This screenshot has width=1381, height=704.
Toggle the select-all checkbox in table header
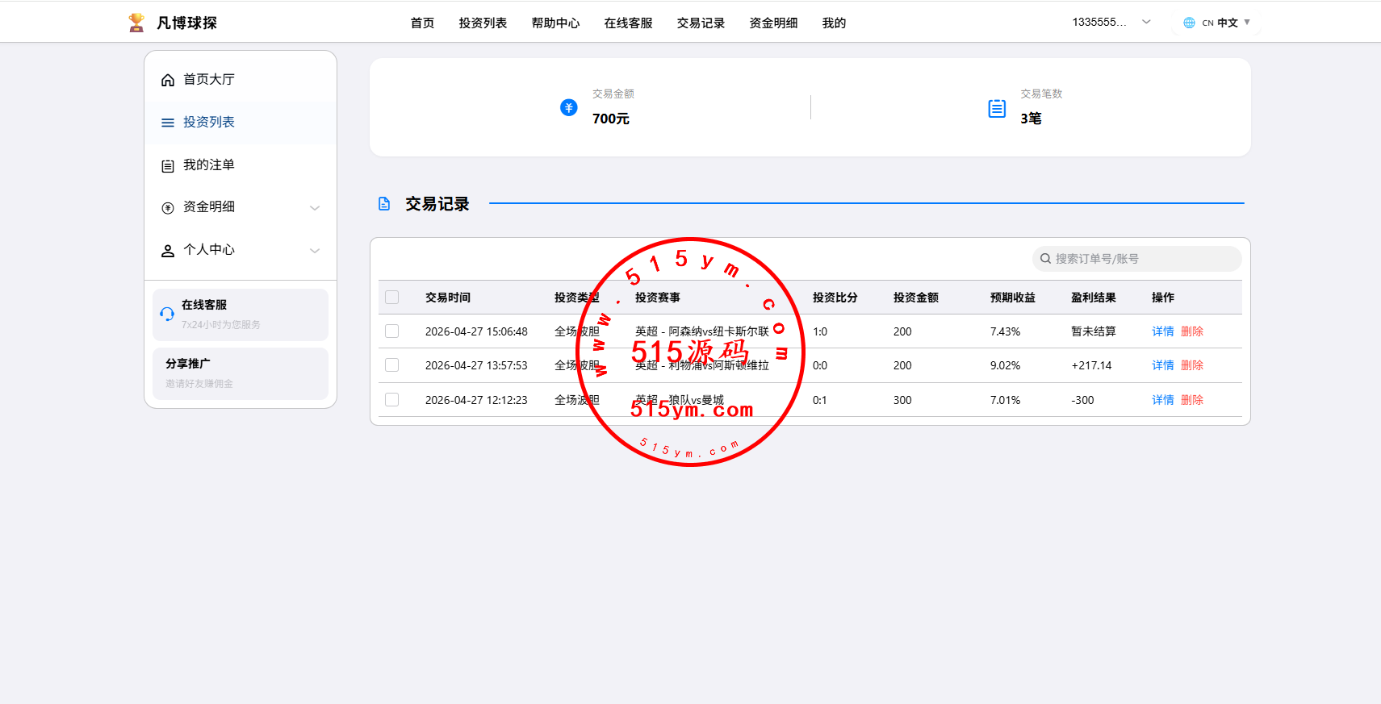click(x=392, y=298)
